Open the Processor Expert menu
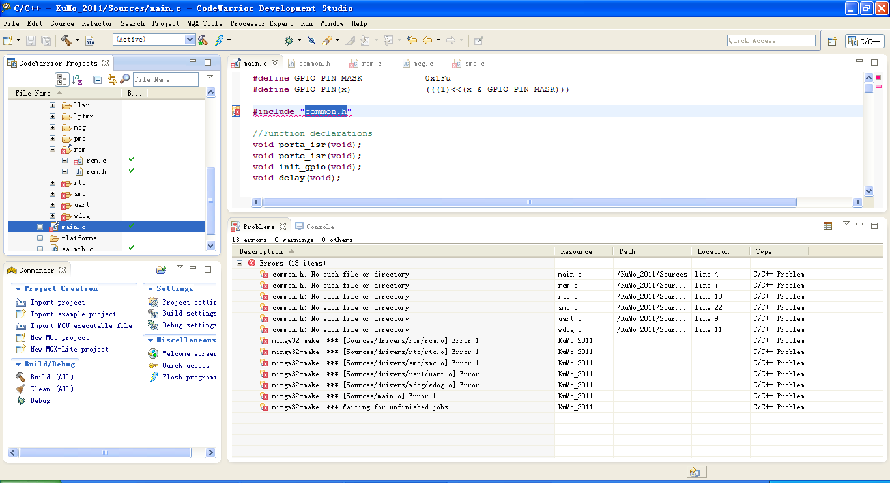Viewport: 890px width, 483px height. (x=261, y=24)
